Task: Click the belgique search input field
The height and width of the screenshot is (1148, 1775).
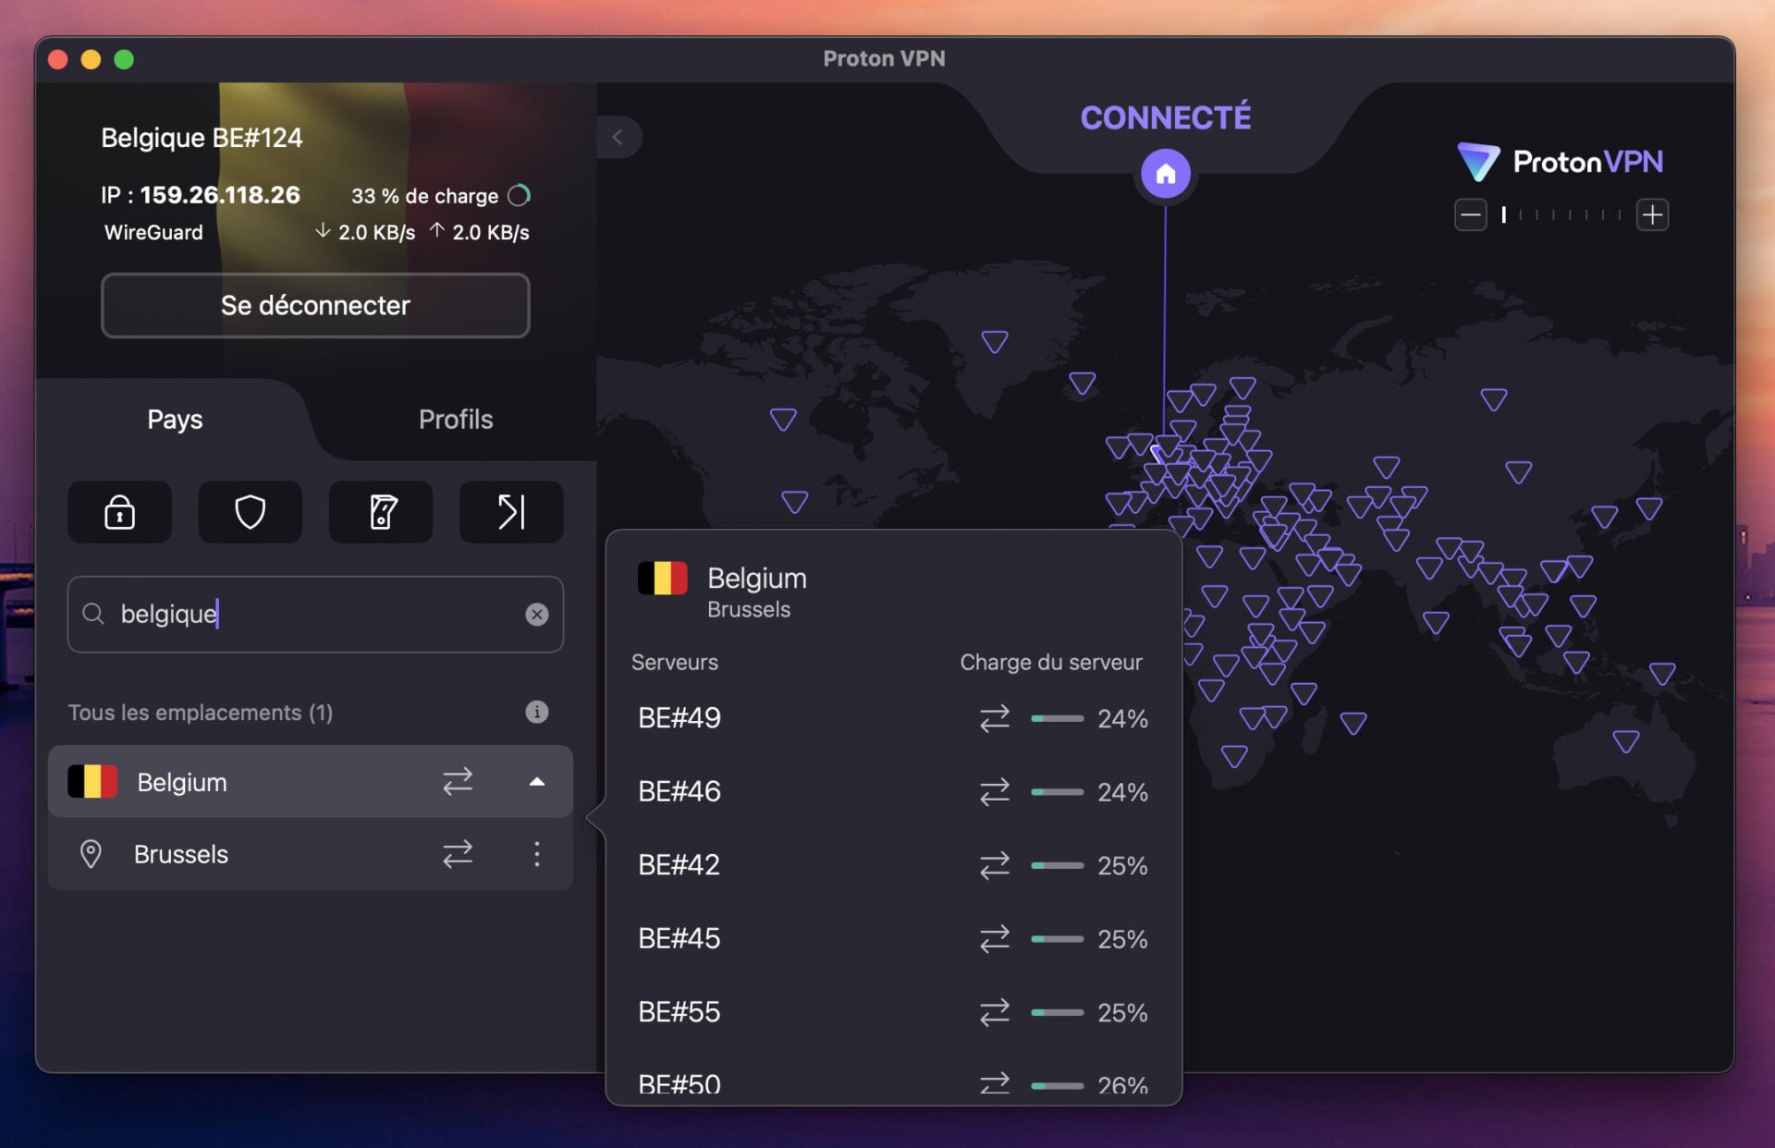Action: click(x=315, y=615)
